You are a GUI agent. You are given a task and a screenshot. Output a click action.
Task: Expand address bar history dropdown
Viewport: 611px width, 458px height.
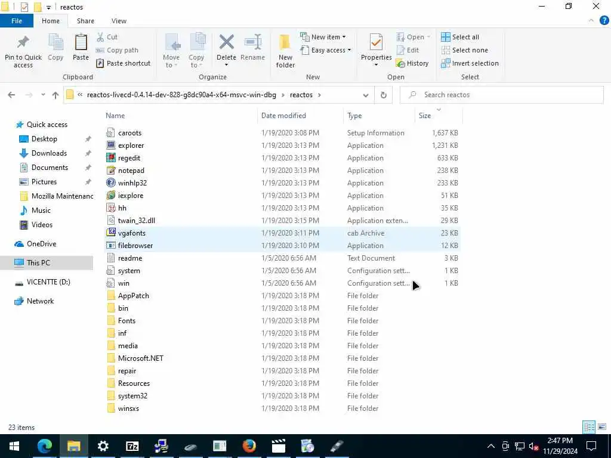tap(366, 95)
